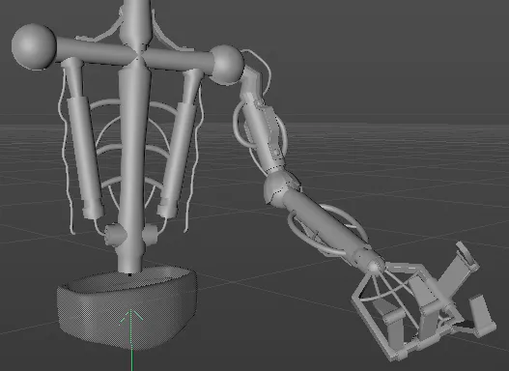509x371 pixels.
Task: Select the right shoulder ball joint
Action: [226, 65]
